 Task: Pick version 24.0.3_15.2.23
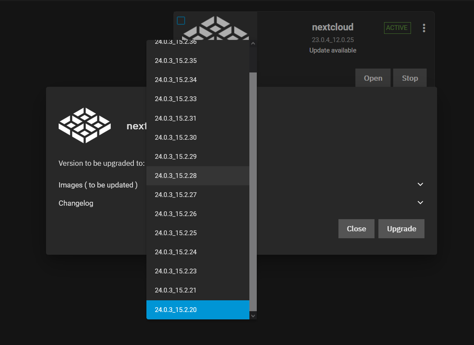198,271
